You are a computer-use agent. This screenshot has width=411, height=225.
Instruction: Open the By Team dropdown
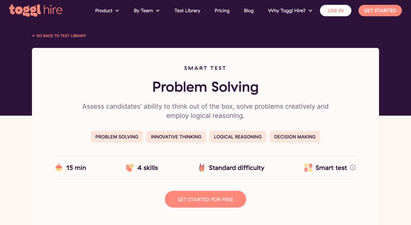pos(146,10)
